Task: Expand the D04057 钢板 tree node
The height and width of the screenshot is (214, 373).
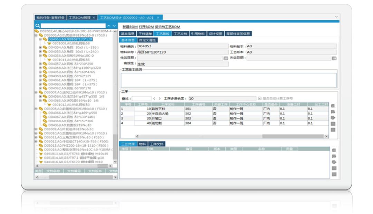Action: coord(40,64)
